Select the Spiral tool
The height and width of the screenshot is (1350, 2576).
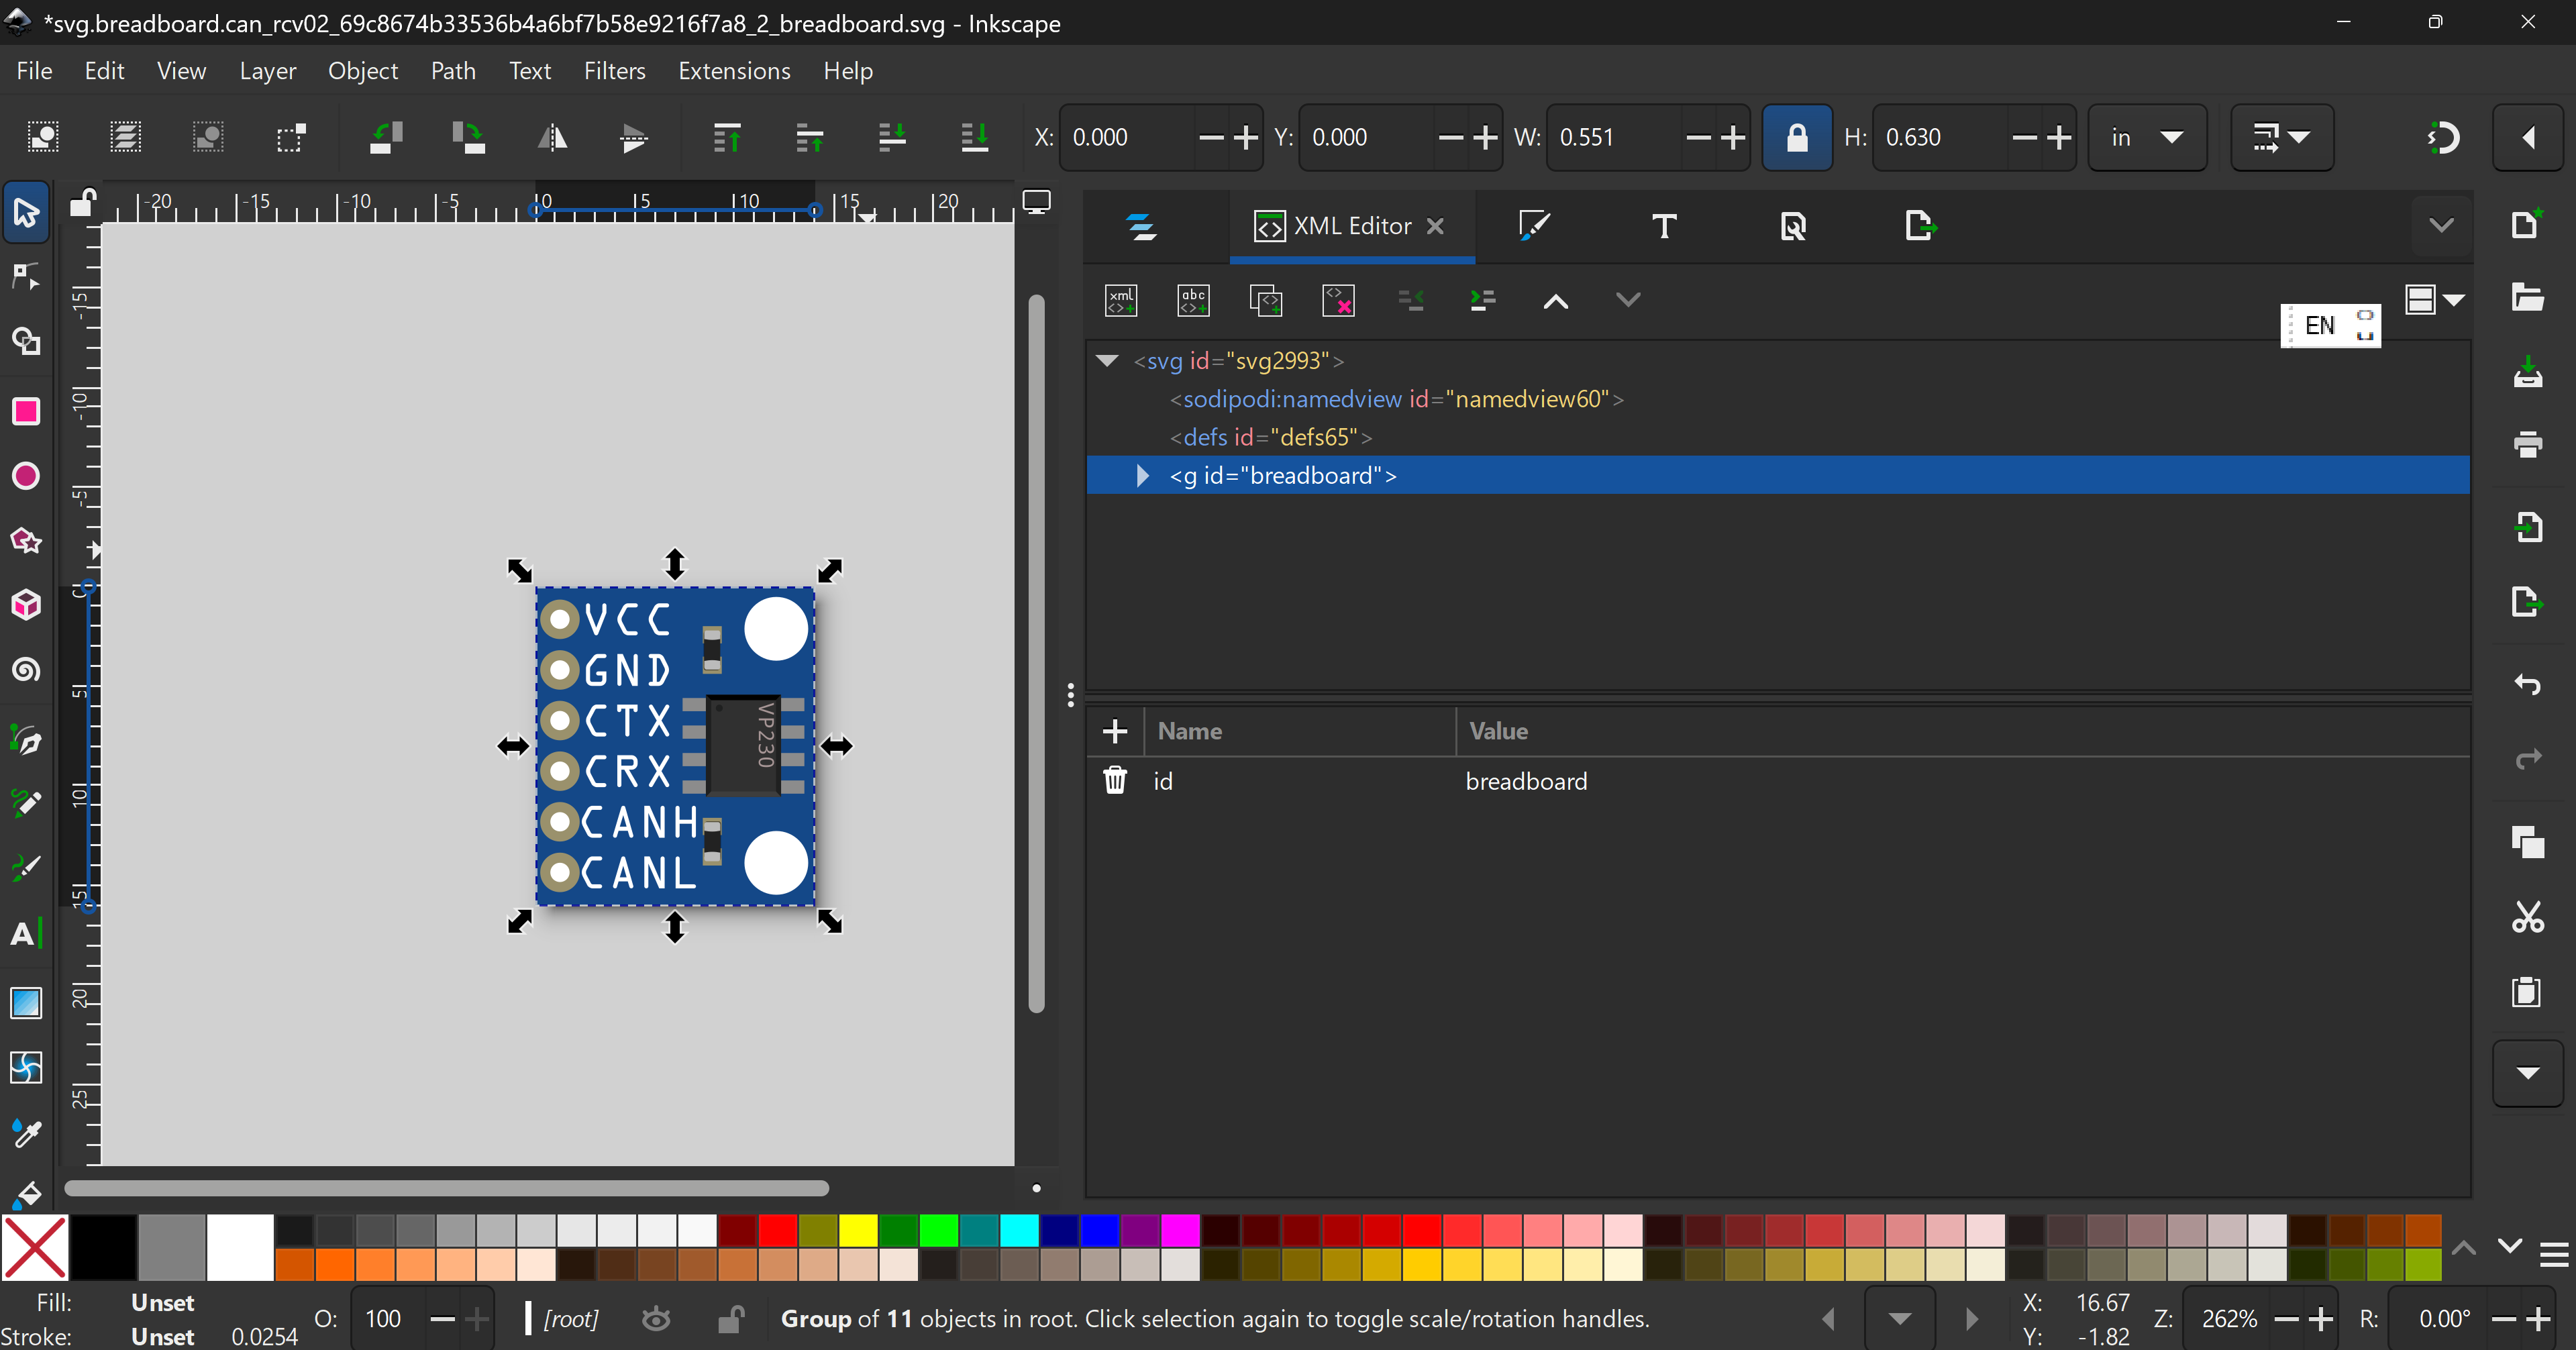26,670
